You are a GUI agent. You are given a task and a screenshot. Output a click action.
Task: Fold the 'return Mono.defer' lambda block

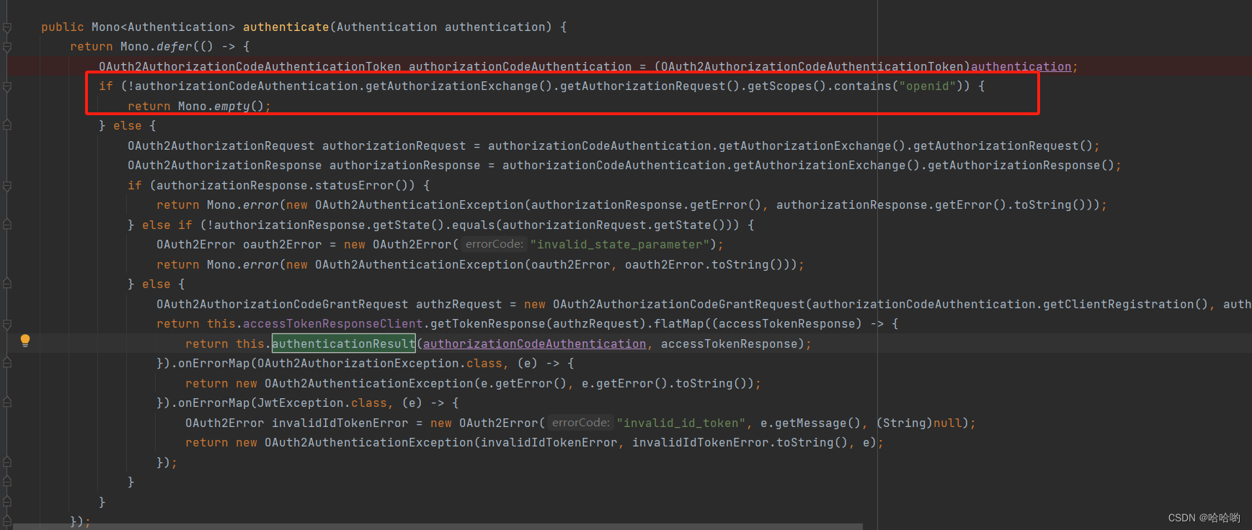(x=7, y=47)
